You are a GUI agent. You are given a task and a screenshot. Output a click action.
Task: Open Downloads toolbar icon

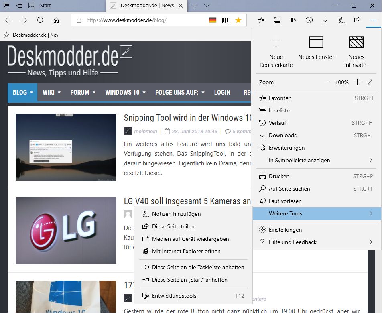click(x=325, y=20)
